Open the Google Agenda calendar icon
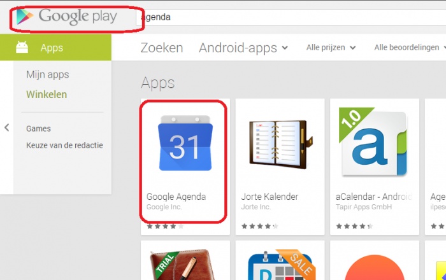This screenshot has width=446, height=280. click(185, 143)
